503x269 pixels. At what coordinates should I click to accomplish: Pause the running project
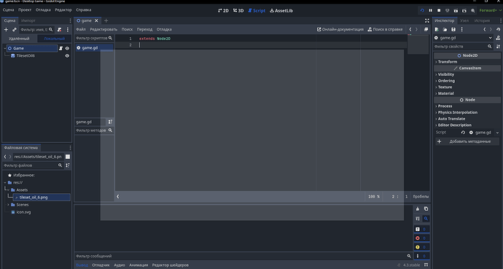tap(431, 11)
